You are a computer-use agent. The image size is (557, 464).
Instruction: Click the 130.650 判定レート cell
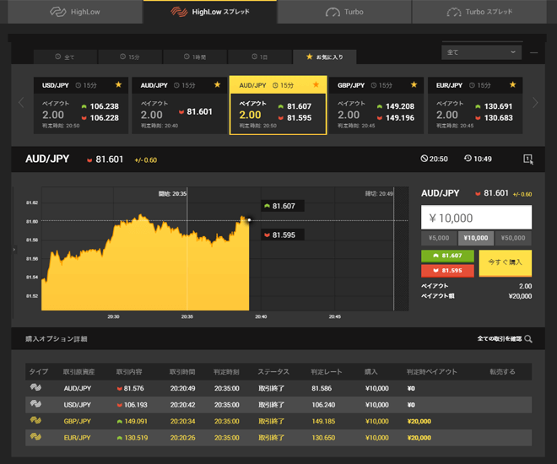tap(323, 438)
